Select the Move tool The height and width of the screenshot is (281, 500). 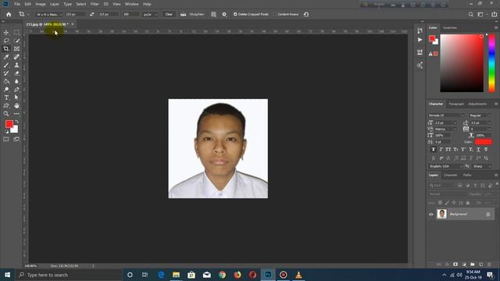pos(6,33)
